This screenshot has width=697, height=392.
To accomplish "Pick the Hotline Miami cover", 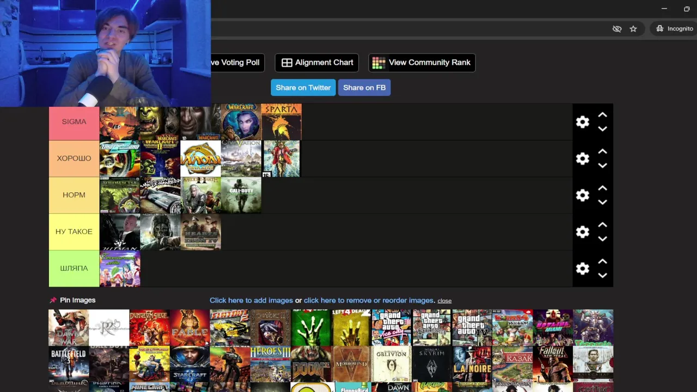I will tap(553, 328).
